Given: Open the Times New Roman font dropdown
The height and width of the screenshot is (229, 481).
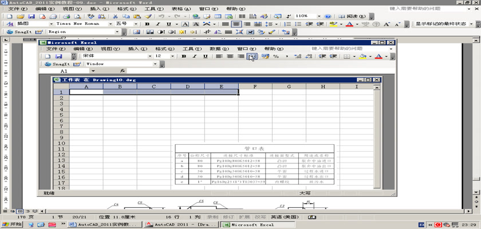Looking at the screenshot, I should [111, 24].
